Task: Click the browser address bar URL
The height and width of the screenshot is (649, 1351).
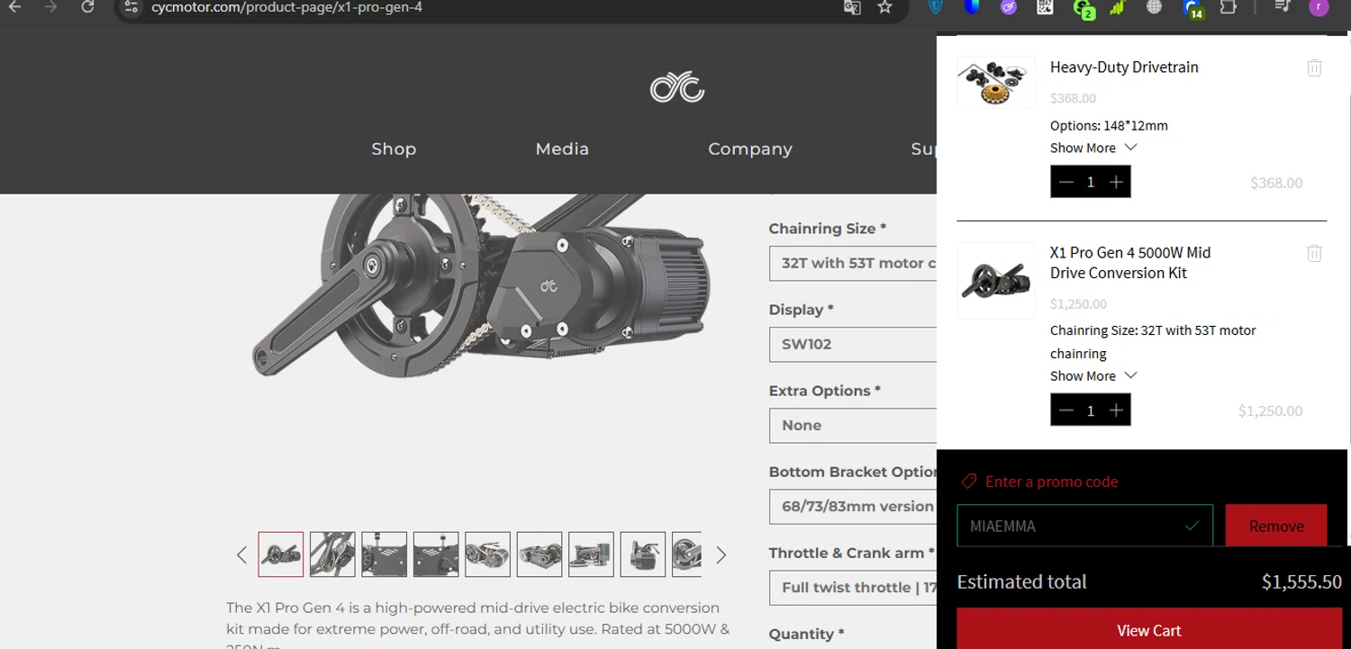Action: (x=286, y=7)
